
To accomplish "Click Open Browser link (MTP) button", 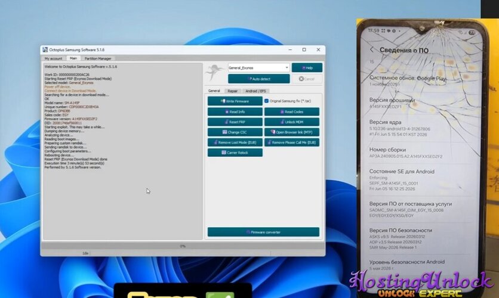I will tap(291, 132).
